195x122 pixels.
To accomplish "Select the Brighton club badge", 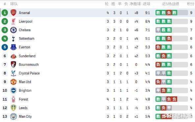I will click(13, 90).
